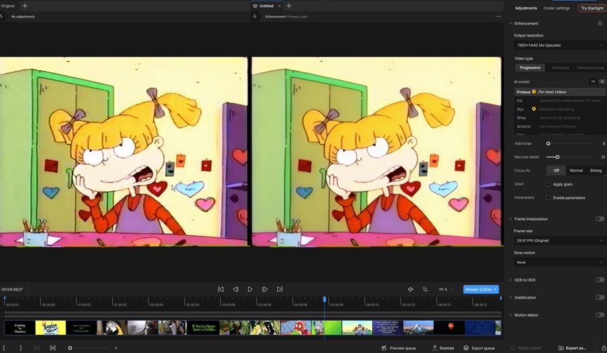The image size is (607, 353).
Task: Turn on Frame interpolation switch
Action: point(600,219)
